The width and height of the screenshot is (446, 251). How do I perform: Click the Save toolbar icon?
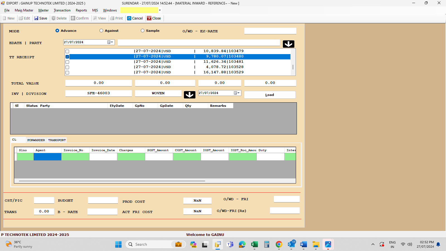pyautogui.click(x=41, y=18)
